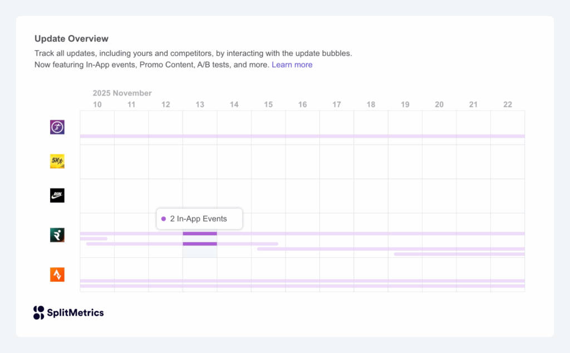Click the "15" date header
This screenshot has width=570, height=353.
click(x=268, y=104)
